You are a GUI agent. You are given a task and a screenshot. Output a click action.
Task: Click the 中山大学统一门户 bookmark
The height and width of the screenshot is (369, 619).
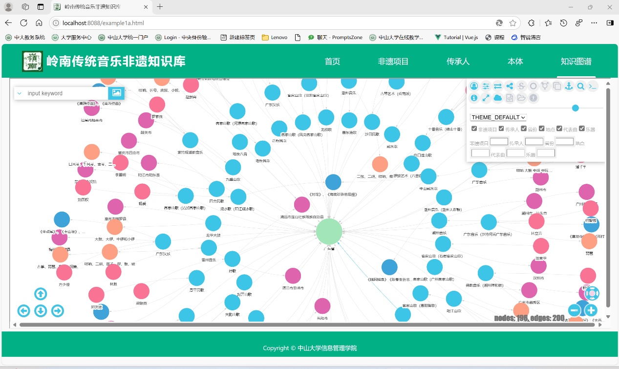pos(123,37)
